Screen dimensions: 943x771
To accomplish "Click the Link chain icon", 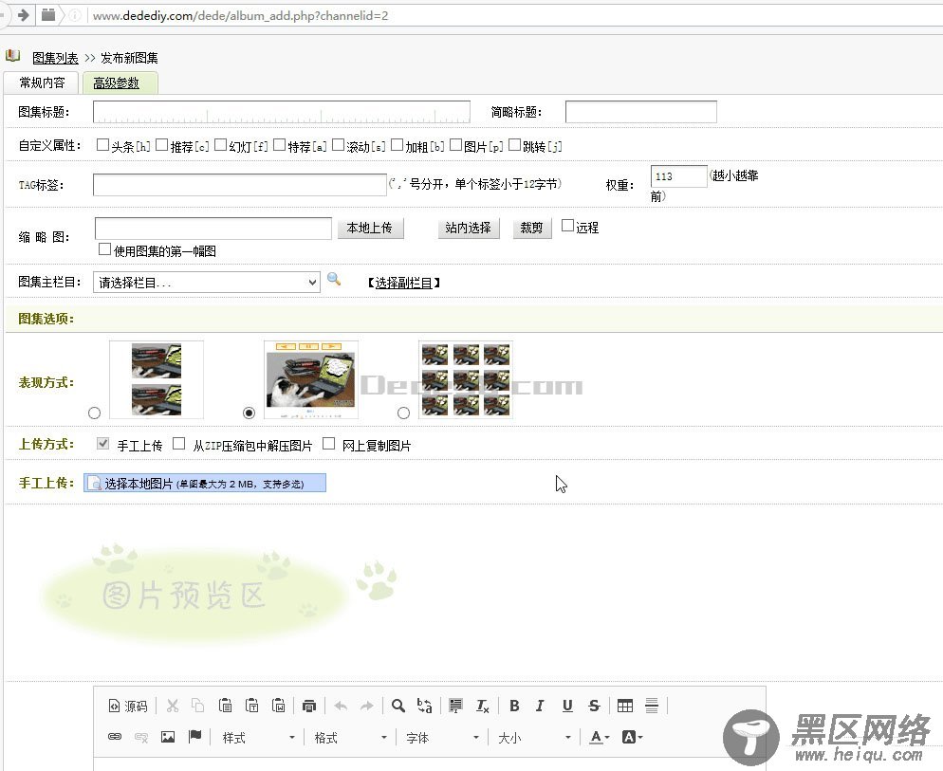I will pos(114,737).
